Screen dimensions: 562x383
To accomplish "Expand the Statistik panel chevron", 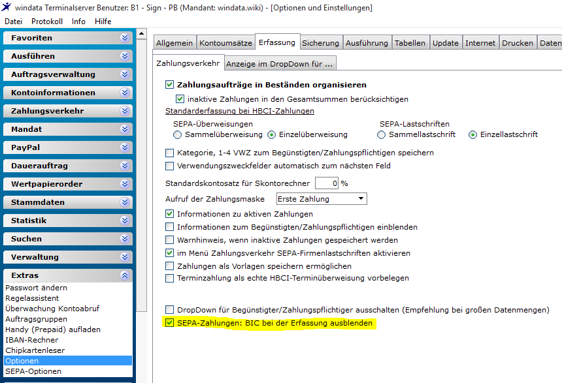I will (125, 220).
